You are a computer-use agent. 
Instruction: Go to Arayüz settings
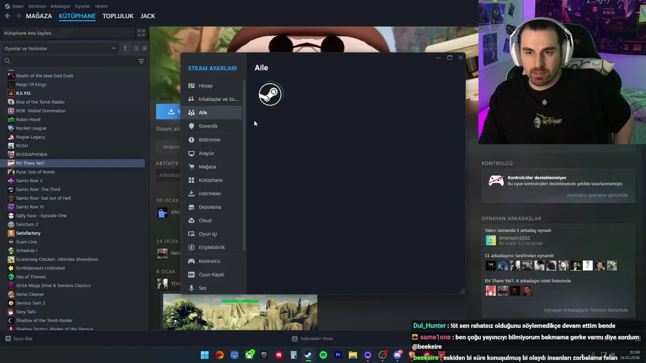(213, 153)
